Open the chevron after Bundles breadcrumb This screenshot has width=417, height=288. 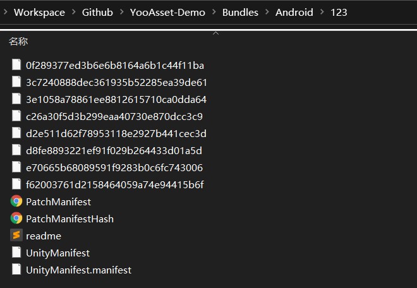coord(267,12)
